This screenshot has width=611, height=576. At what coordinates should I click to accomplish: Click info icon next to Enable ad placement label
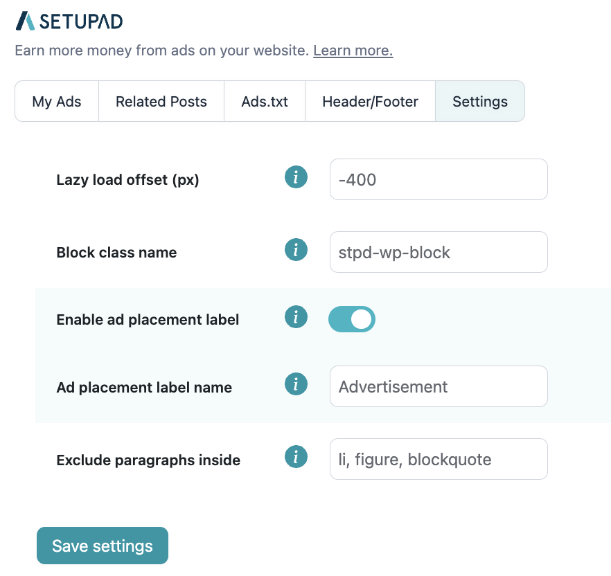tap(296, 318)
